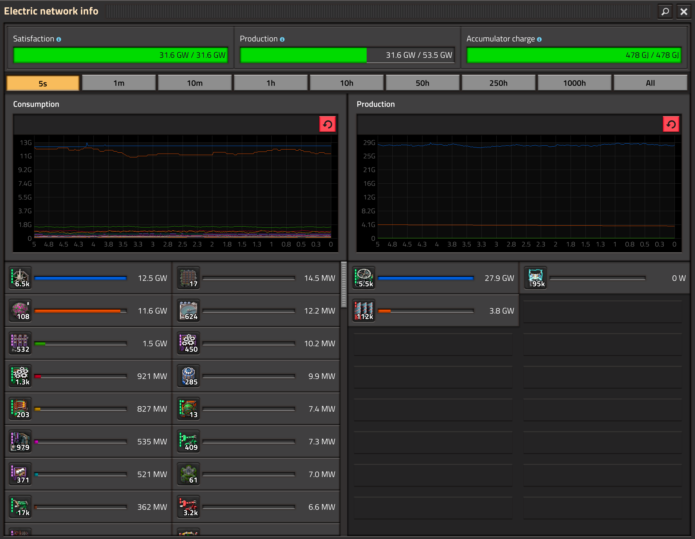Click the 5.5k turbine producer icon at 27.9 GW
Image resolution: width=695 pixels, height=539 pixels.
click(364, 278)
